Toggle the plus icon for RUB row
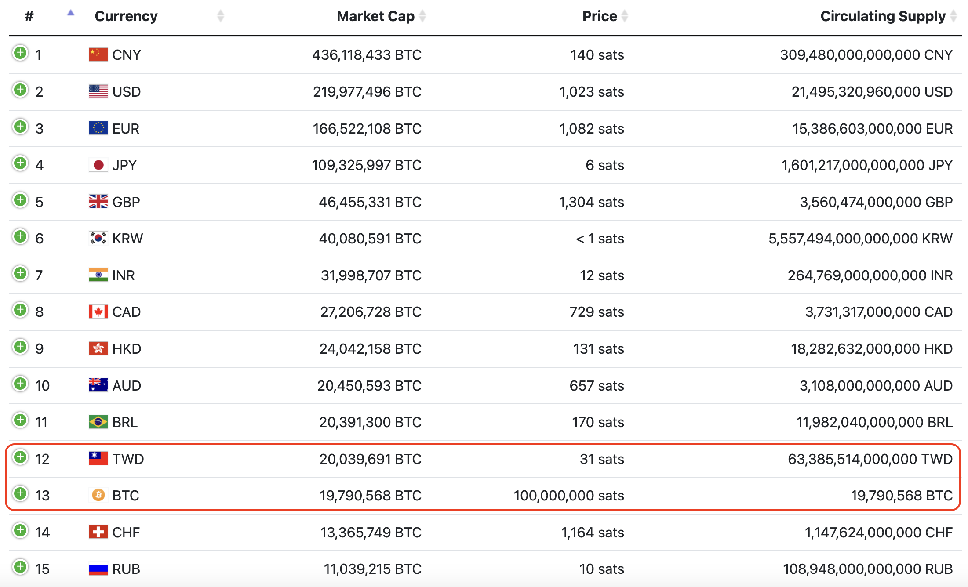 (x=20, y=567)
